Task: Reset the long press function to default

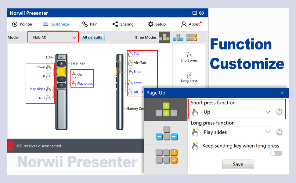Action: click(x=279, y=132)
